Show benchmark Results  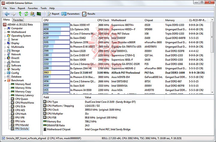(89, 14)
